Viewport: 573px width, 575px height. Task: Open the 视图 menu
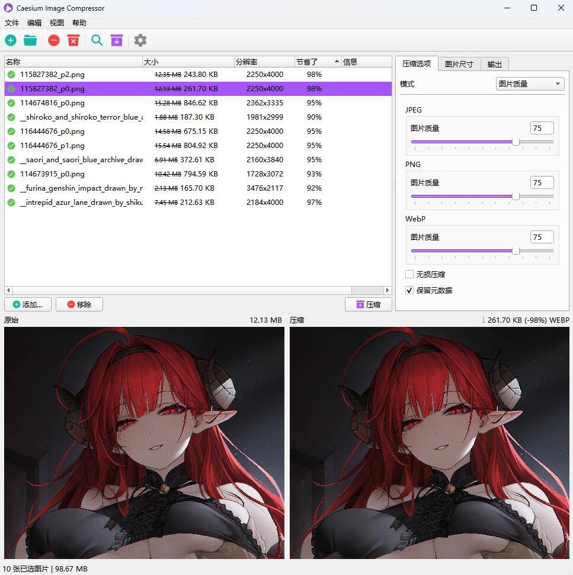(x=56, y=23)
